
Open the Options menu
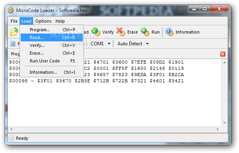(x=43, y=21)
